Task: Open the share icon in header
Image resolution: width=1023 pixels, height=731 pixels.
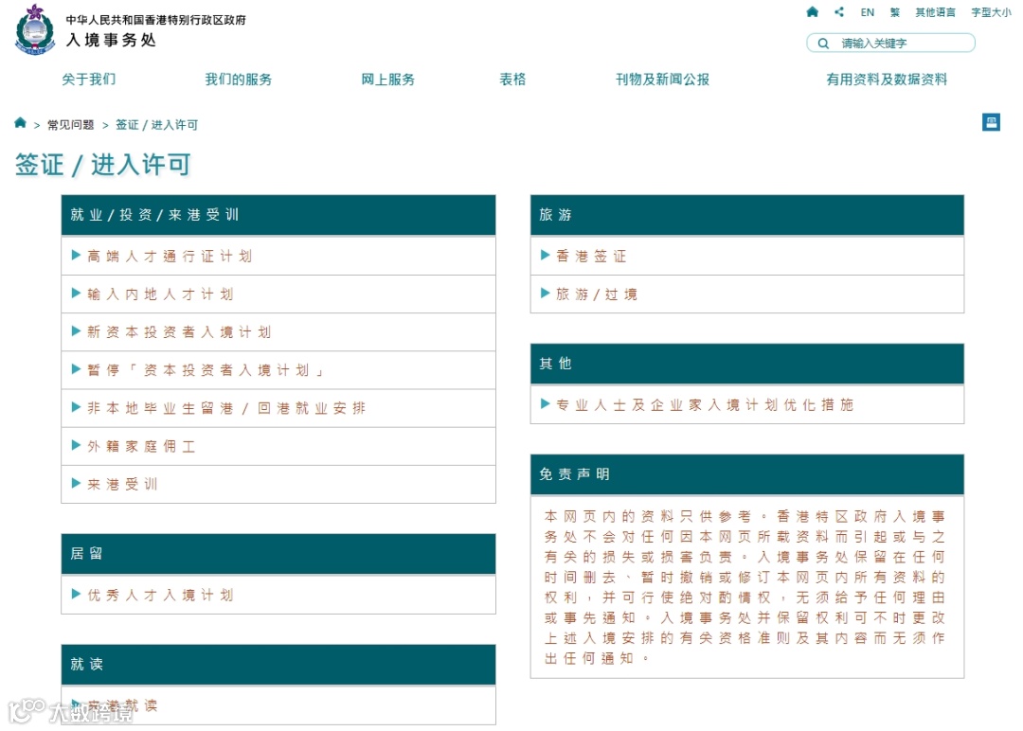Action: [x=839, y=11]
